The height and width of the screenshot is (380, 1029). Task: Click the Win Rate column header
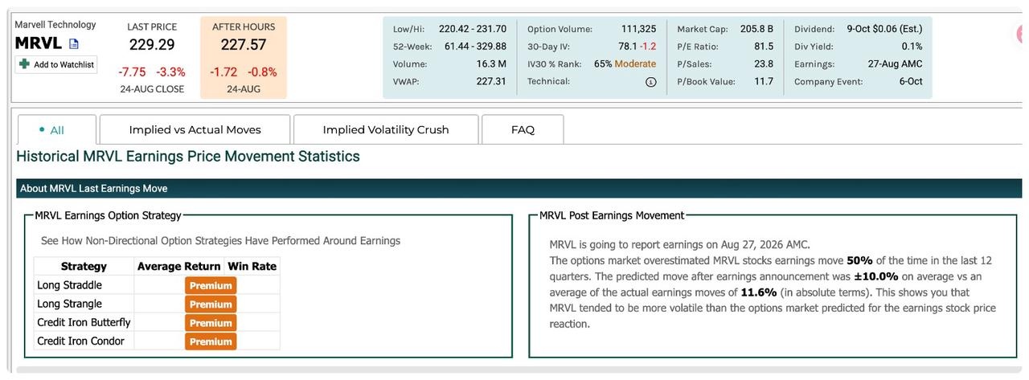[x=252, y=266]
